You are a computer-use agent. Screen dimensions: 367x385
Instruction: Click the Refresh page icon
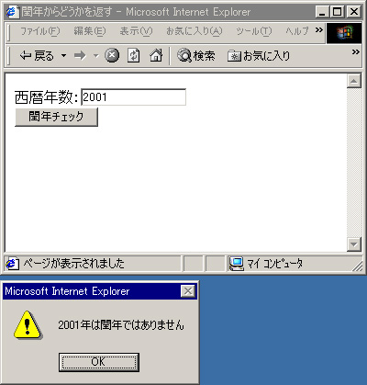(x=133, y=56)
